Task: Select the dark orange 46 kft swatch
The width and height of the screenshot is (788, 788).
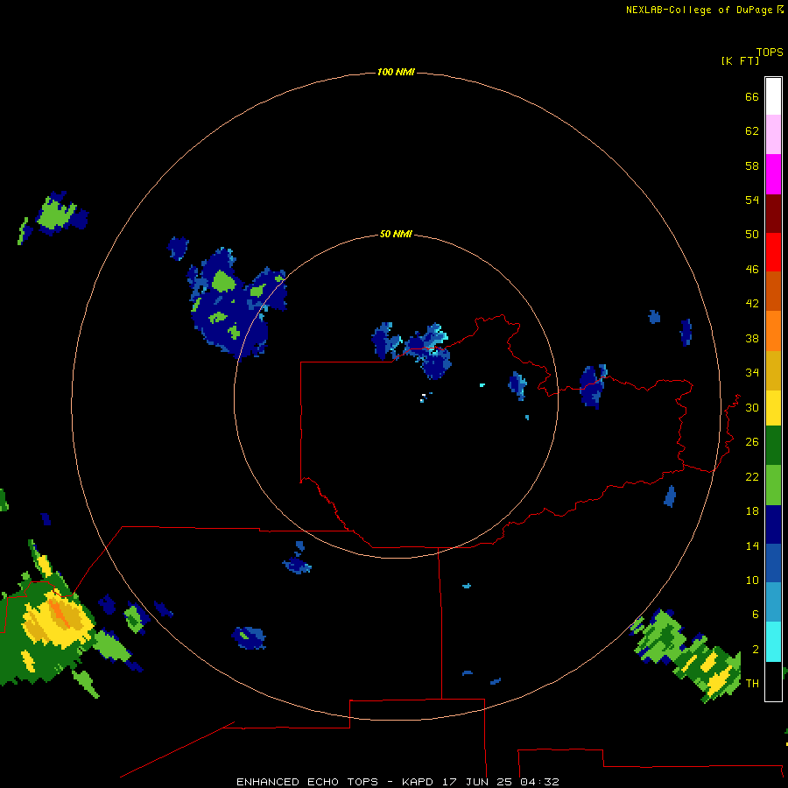Action: pos(773,291)
